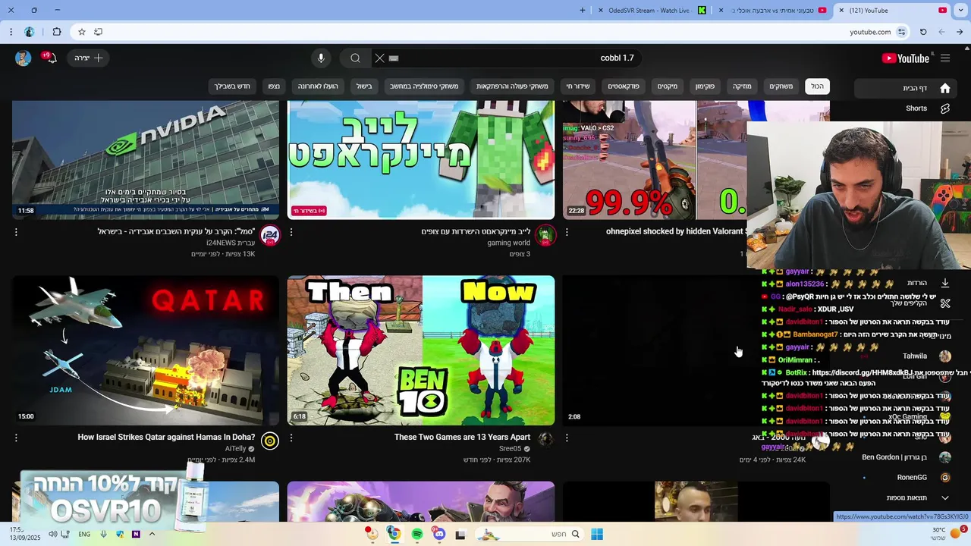Clear the search box with X
This screenshot has height=546, width=971.
tap(380, 58)
